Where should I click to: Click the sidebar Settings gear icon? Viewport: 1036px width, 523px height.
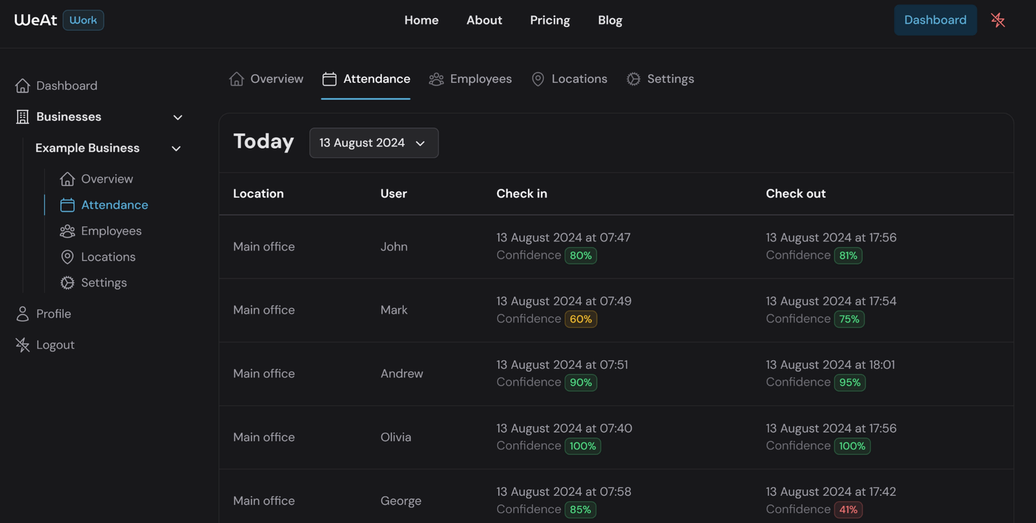click(67, 283)
